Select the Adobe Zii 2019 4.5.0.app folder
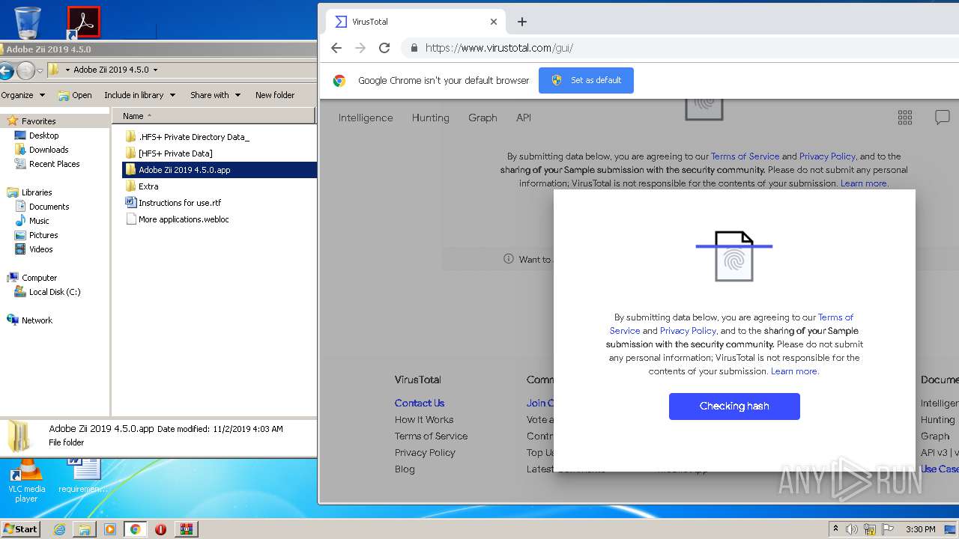 (184, 170)
